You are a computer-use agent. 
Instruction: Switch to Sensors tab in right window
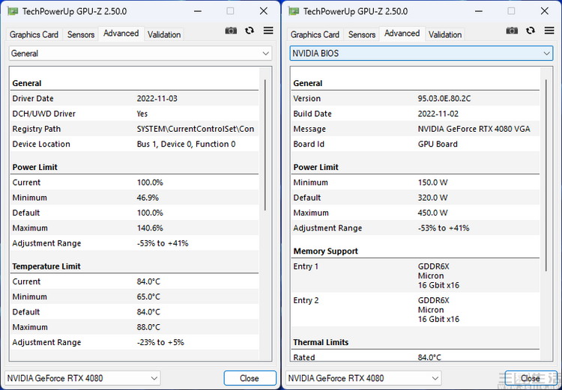[x=362, y=34]
